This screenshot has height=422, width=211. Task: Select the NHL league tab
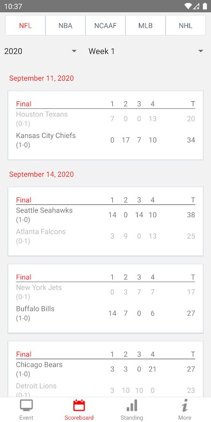(185, 26)
